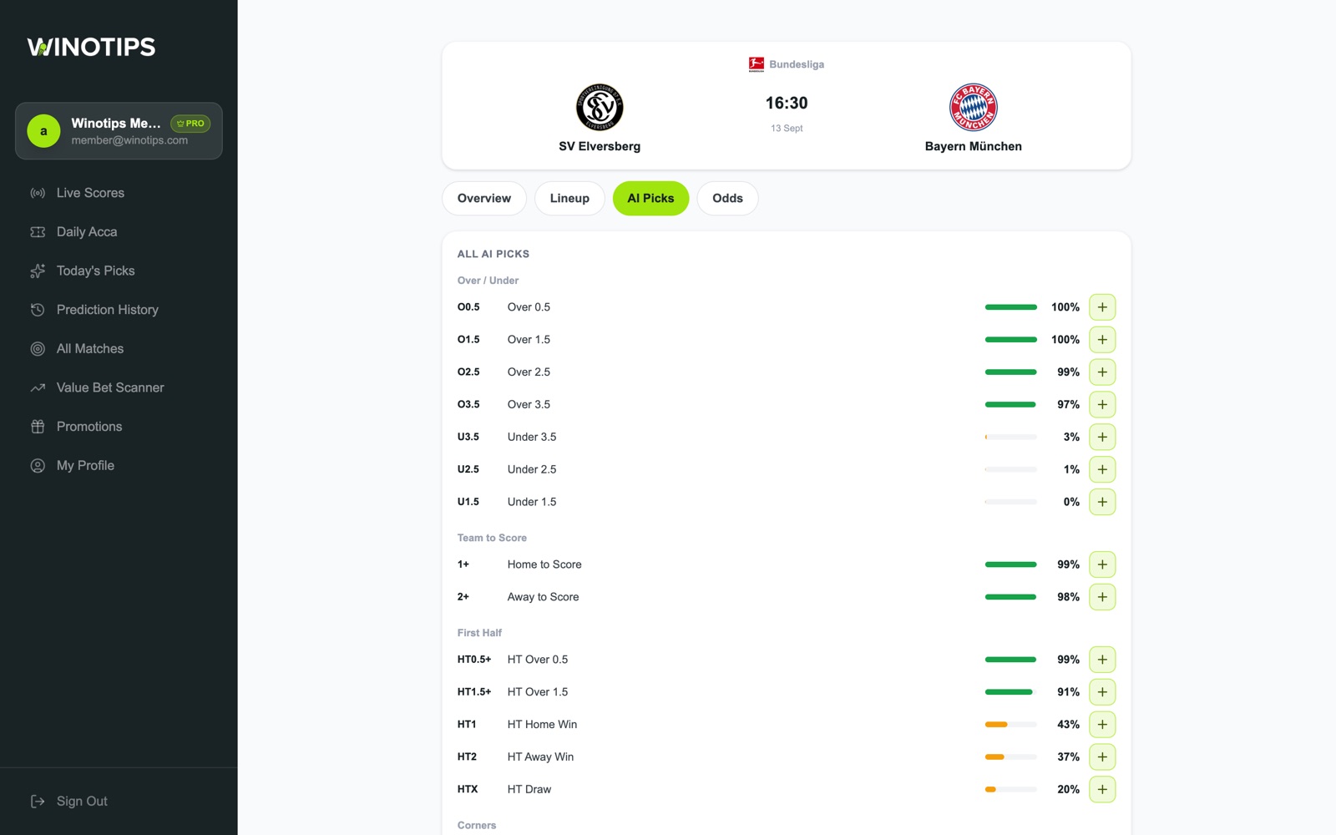Click the 43% HT Home Win value
1336x835 pixels.
tap(1068, 725)
